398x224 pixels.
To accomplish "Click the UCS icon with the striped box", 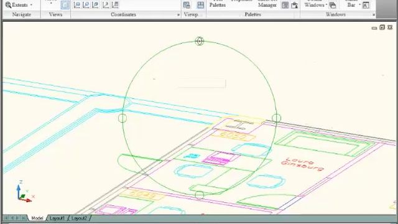I will pos(115,5).
